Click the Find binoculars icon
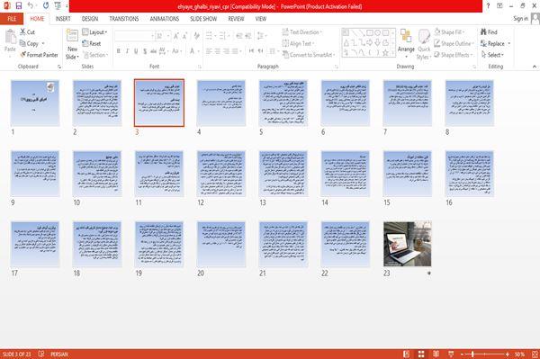Image resolution: width=540 pixels, height=359 pixels. point(484,32)
